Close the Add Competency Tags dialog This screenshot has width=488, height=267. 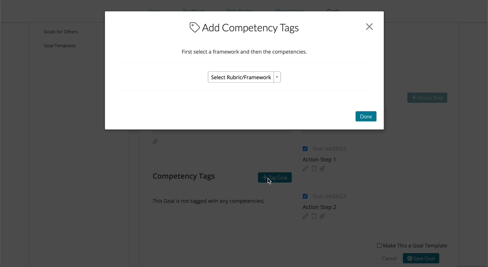pos(369,27)
